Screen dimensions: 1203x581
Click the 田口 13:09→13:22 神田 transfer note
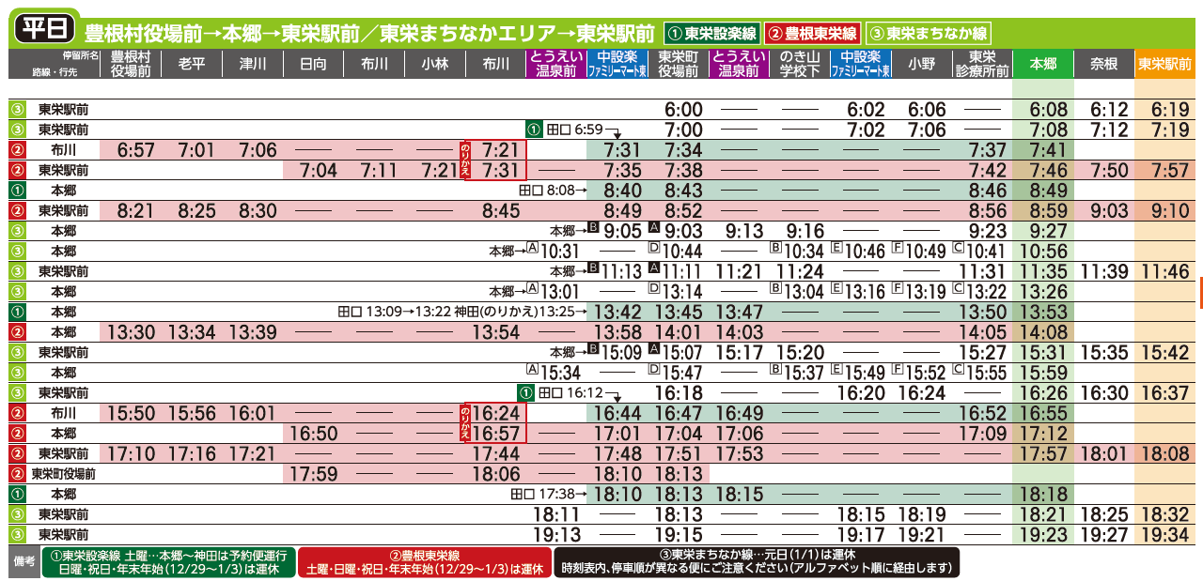[x=462, y=312]
